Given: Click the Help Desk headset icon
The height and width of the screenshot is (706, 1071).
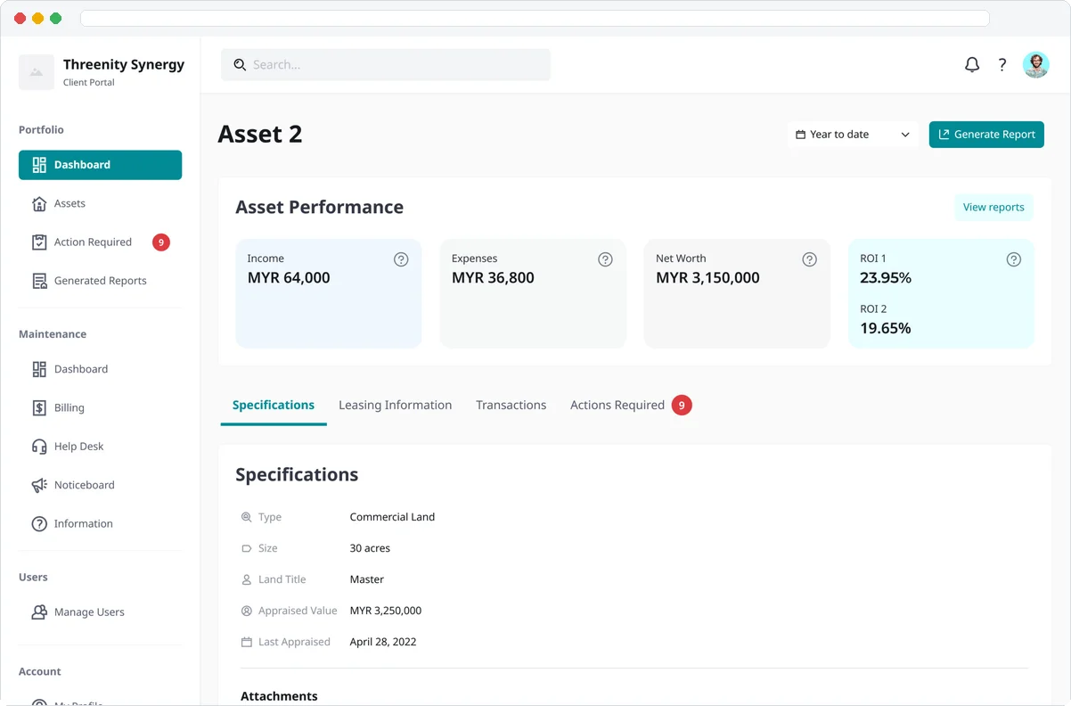Looking at the screenshot, I should point(39,447).
